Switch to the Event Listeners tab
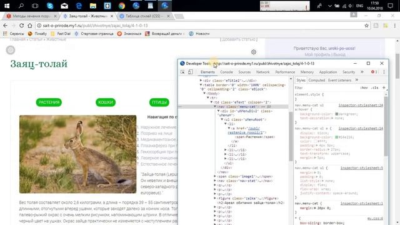This screenshot has width=400, height=225. (x=339, y=80)
